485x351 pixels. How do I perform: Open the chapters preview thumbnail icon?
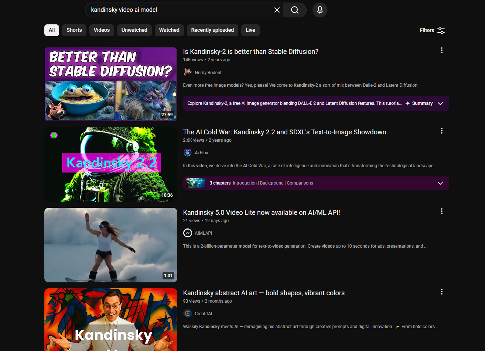tap(196, 183)
